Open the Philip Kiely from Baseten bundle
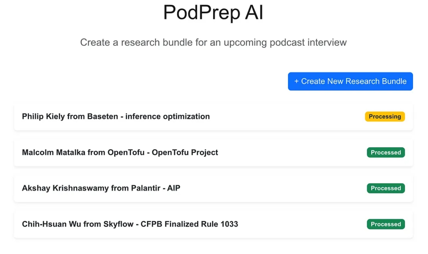Image resolution: width=428 pixels, height=254 pixels. click(x=213, y=117)
